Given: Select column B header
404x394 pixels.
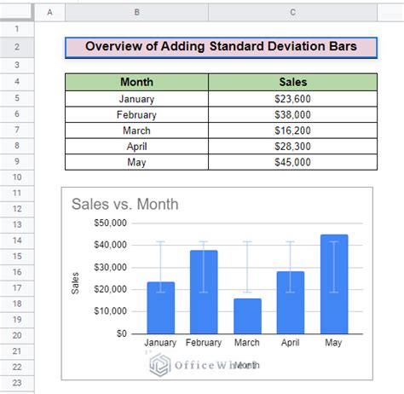Looking at the screenshot, I should (136, 12).
